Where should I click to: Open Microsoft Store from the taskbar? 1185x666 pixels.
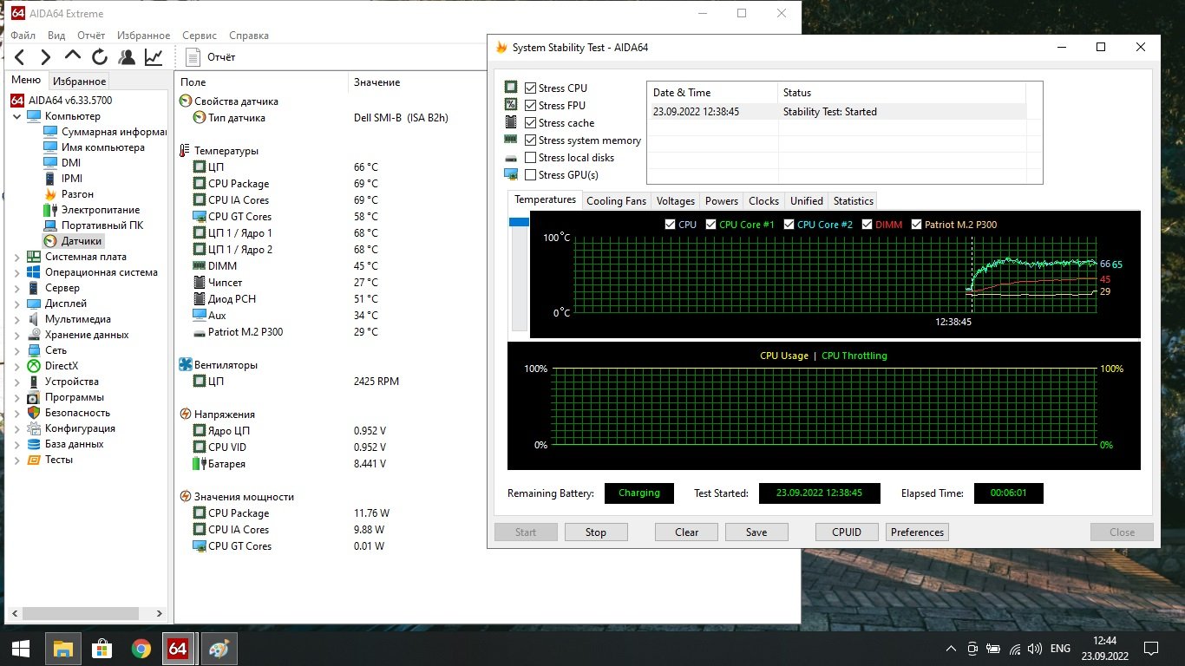101,648
